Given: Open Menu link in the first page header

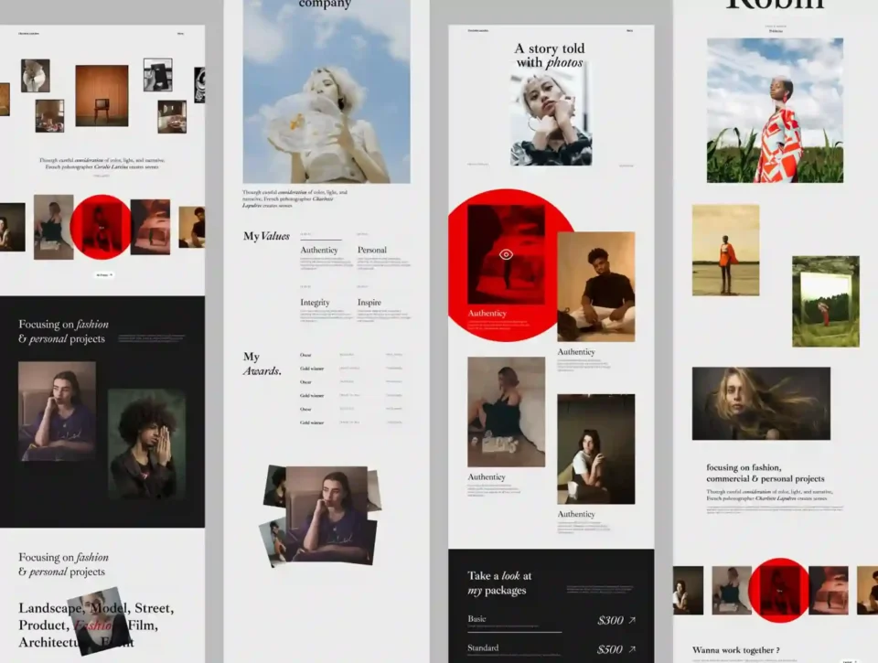Looking at the screenshot, I should tap(180, 34).
